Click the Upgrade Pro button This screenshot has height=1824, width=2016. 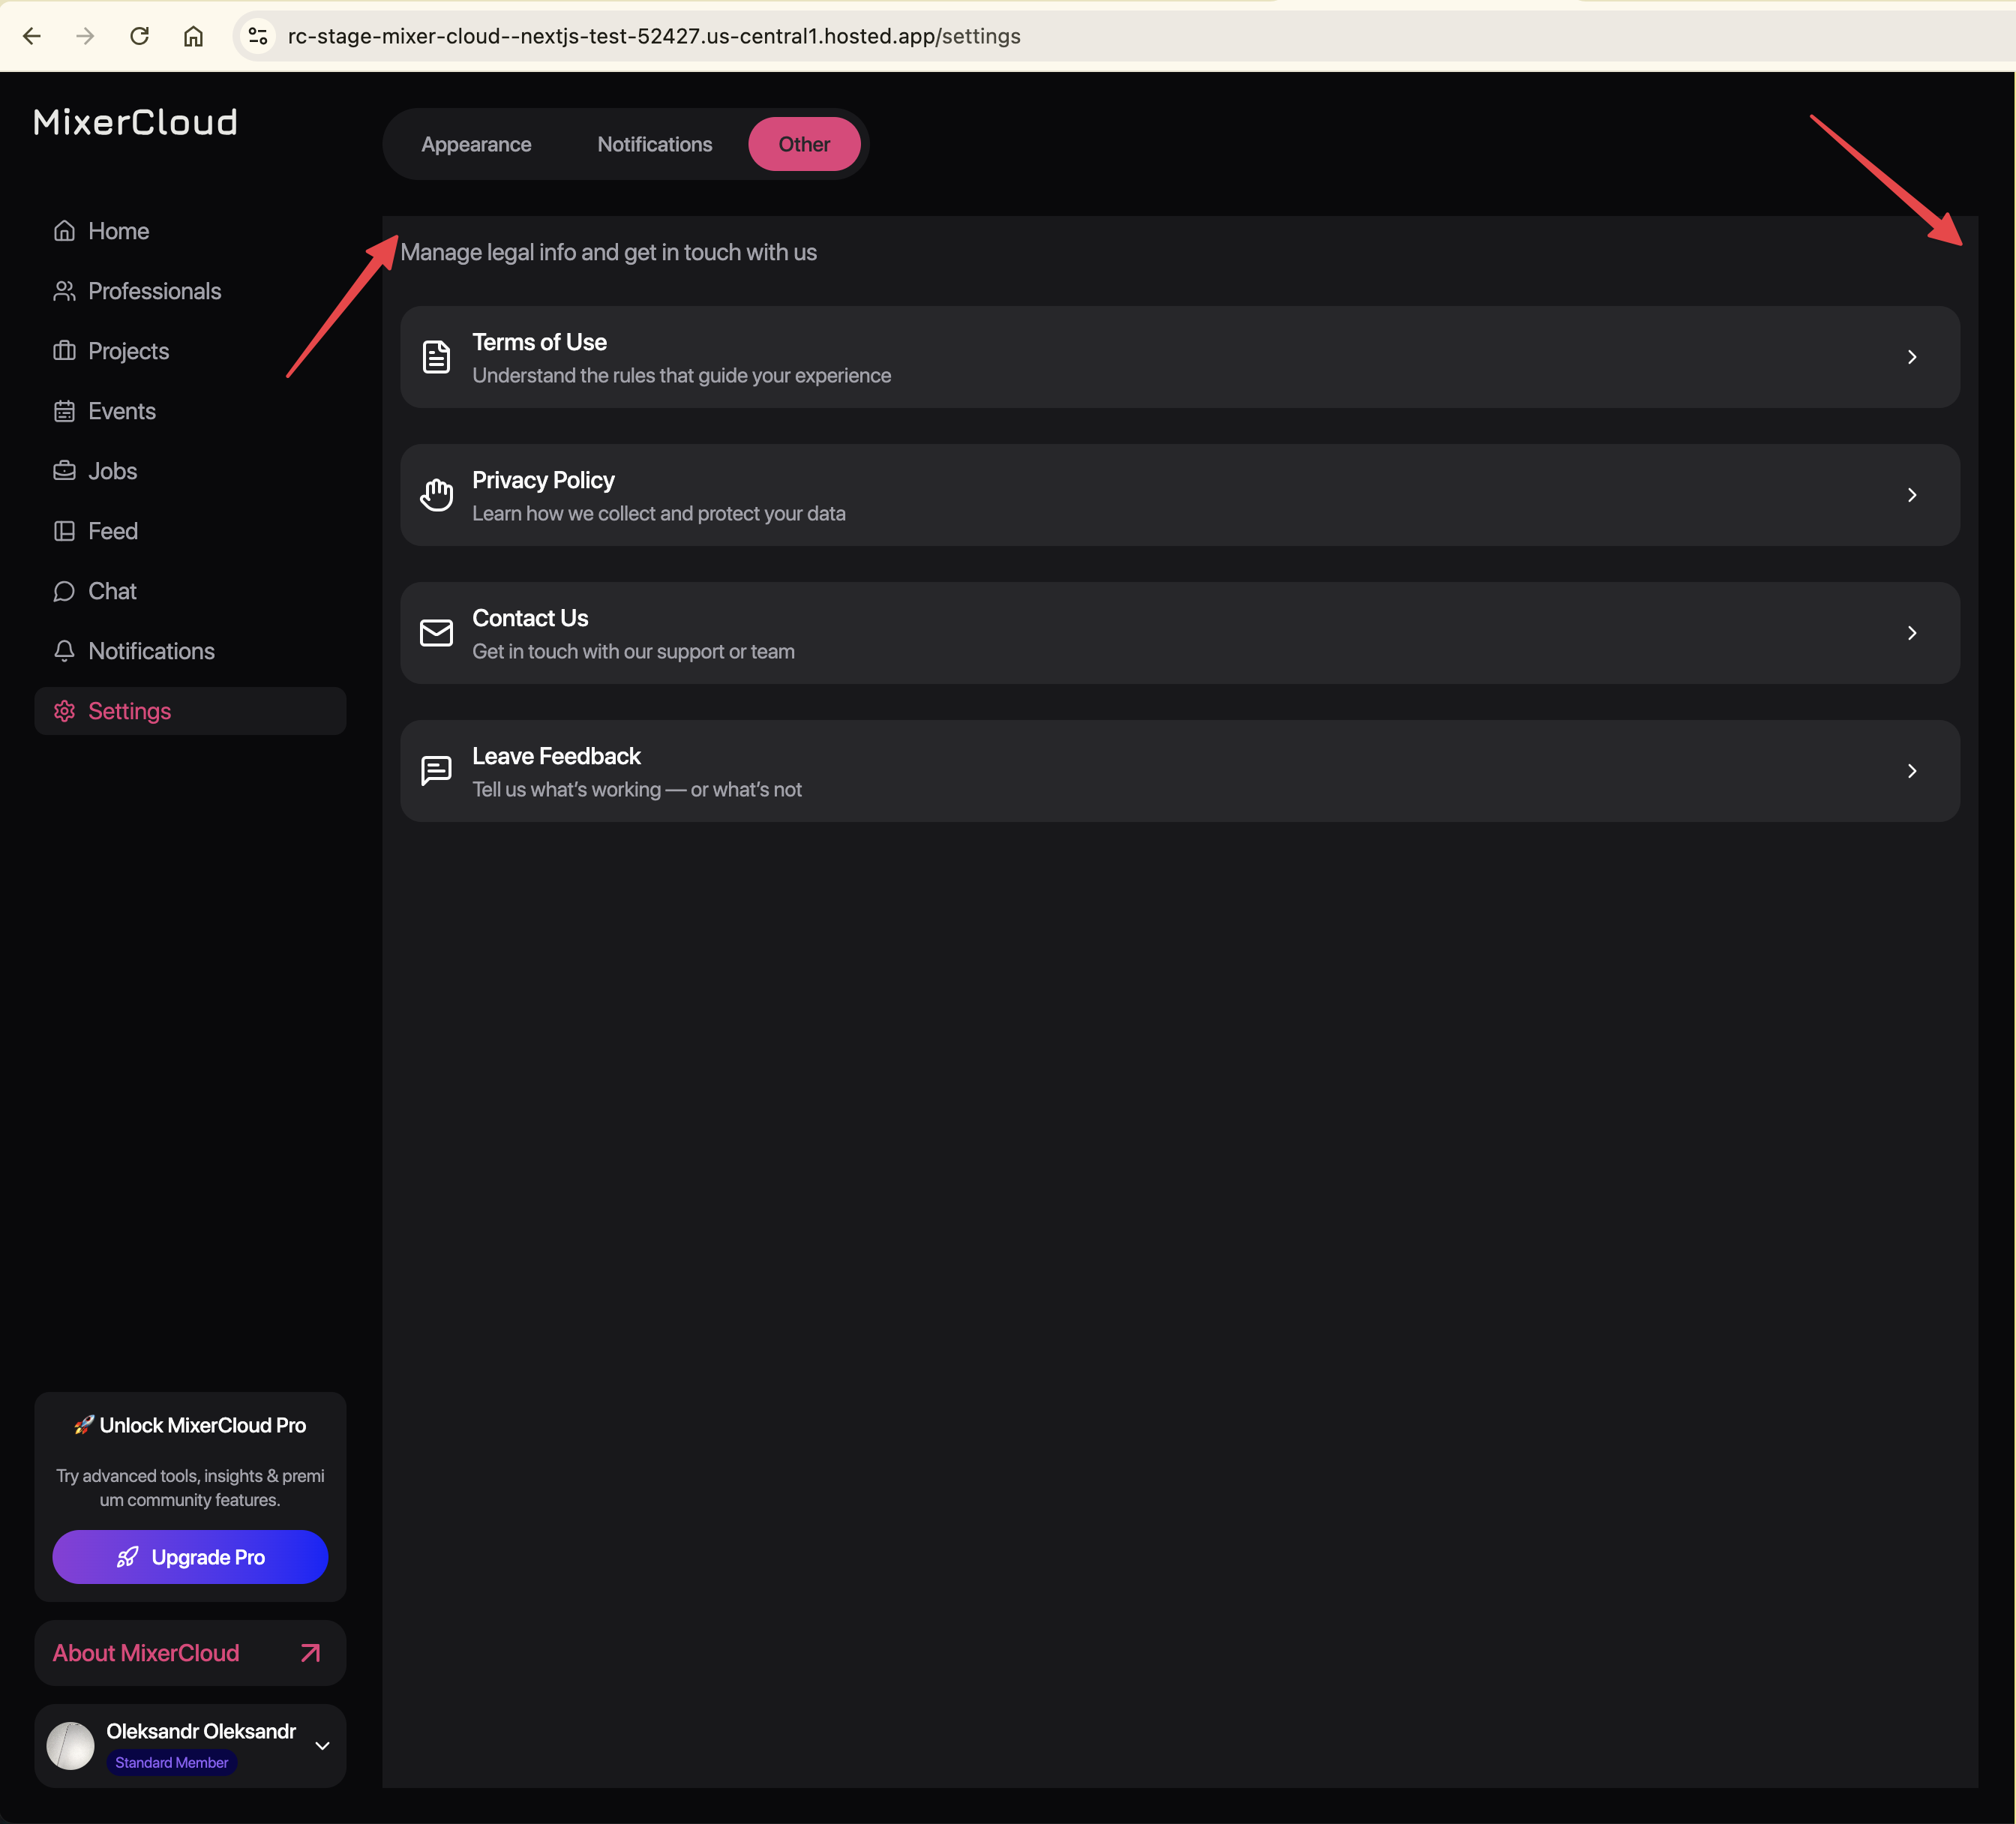(190, 1557)
